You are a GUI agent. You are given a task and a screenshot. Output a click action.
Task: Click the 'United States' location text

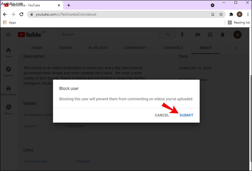click(x=75, y=126)
